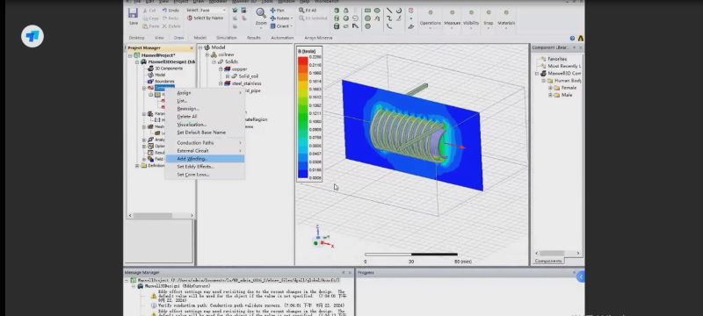Switch to the Automation ribbon tab
The width and height of the screenshot is (703, 316).
(282, 38)
